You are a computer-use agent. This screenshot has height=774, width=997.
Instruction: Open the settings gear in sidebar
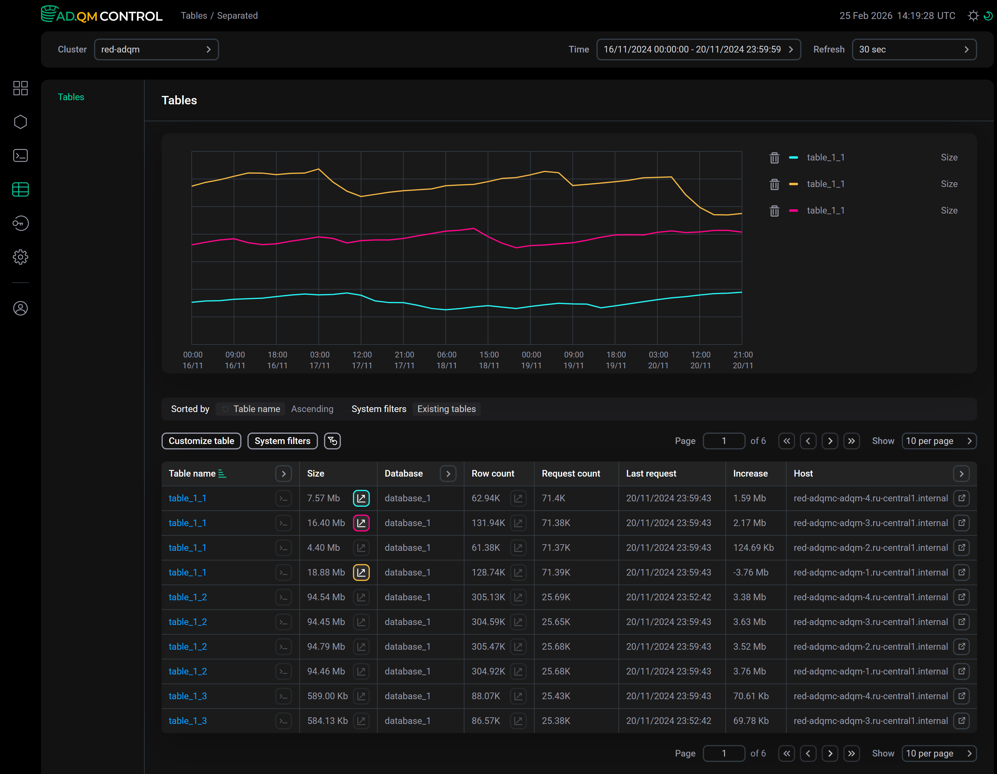(x=20, y=257)
